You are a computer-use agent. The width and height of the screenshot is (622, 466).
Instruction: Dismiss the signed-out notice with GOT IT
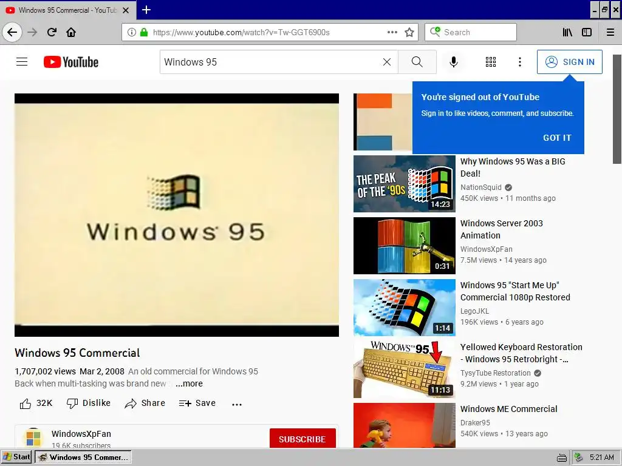point(557,138)
